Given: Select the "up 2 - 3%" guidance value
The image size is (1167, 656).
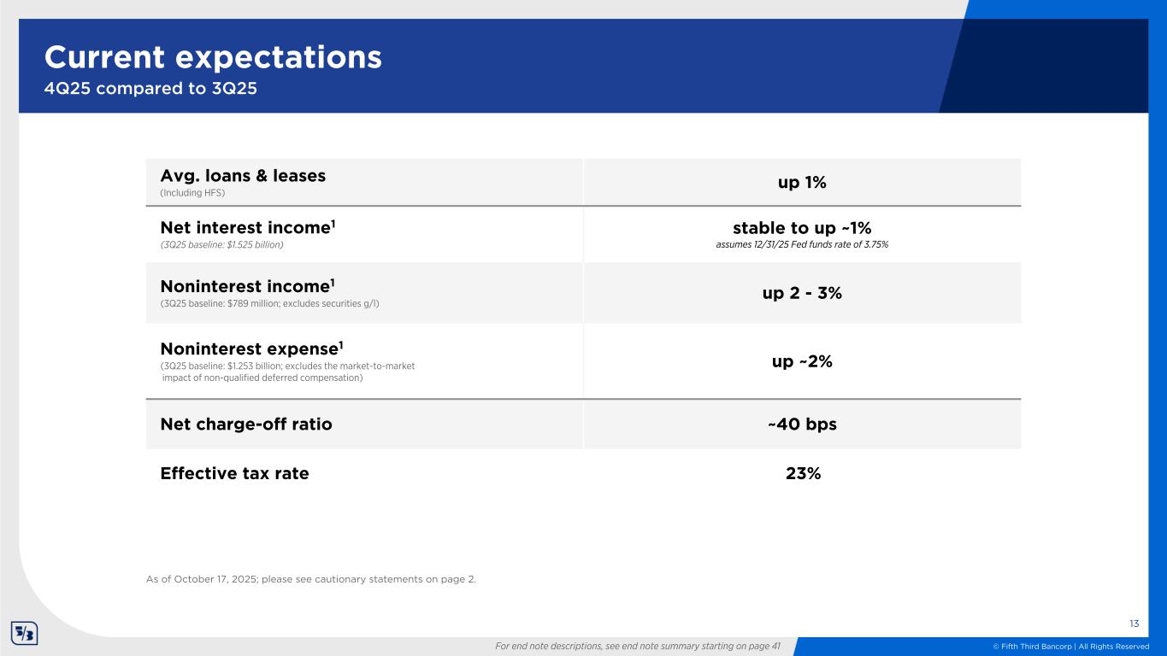Looking at the screenshot, I should (x=801, y=293).
